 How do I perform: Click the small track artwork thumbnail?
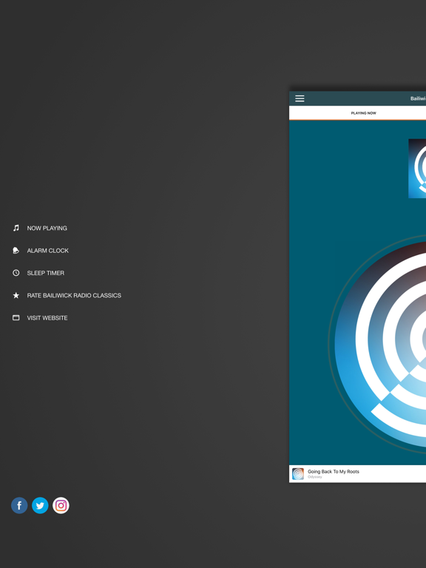tap(298, 474)
